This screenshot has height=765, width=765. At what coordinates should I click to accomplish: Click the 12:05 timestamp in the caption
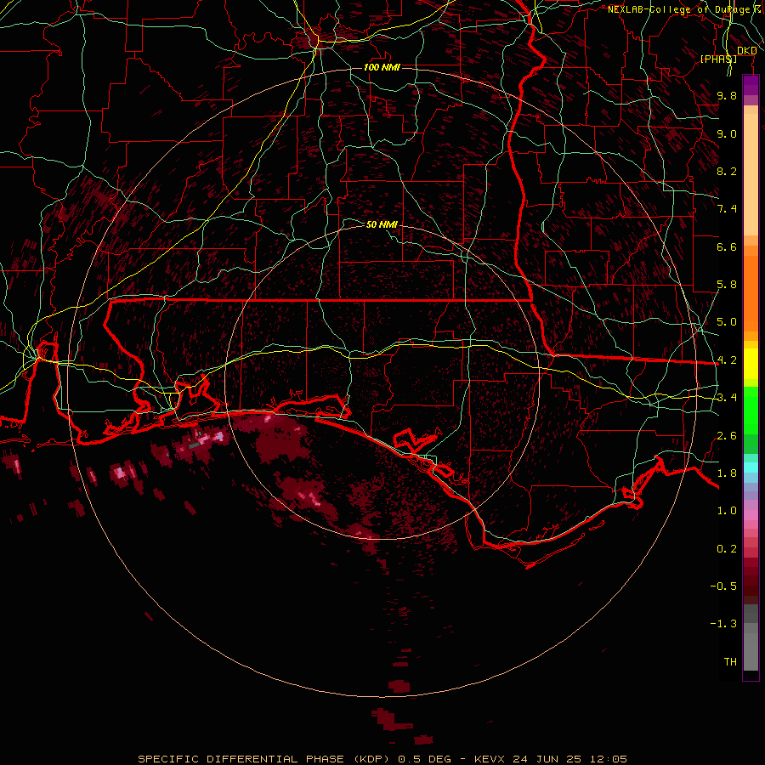tap(609, 759)
